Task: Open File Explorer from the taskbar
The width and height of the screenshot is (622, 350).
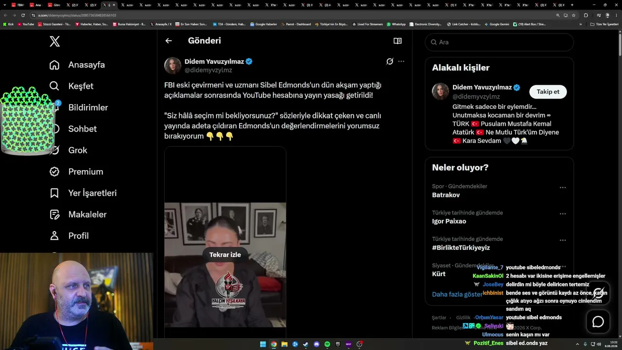Action: pos(284,344)
